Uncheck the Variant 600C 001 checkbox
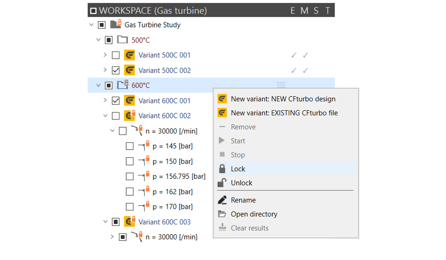The image size is (446, 260). [x=116, y=101]
